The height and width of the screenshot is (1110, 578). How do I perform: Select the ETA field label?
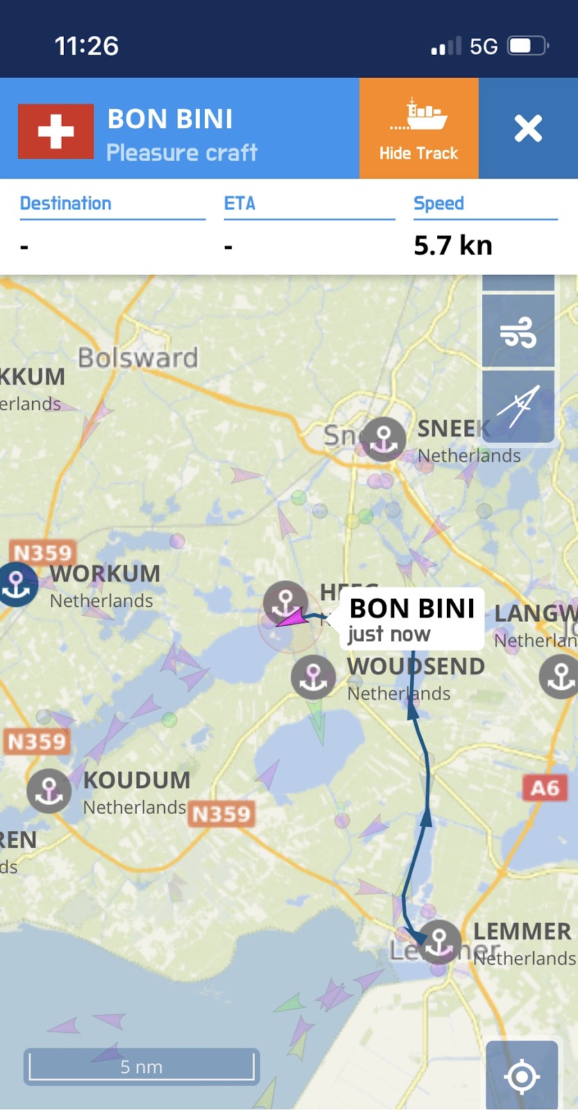(239, 203)
